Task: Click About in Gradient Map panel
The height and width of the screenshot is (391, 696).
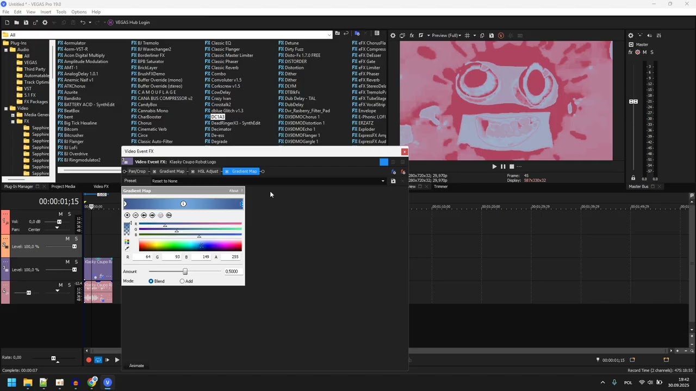Action: (x=234, y=191)
